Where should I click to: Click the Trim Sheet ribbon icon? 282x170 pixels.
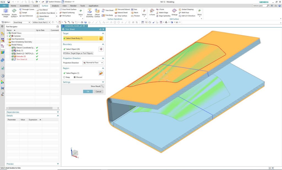(107, 10)
